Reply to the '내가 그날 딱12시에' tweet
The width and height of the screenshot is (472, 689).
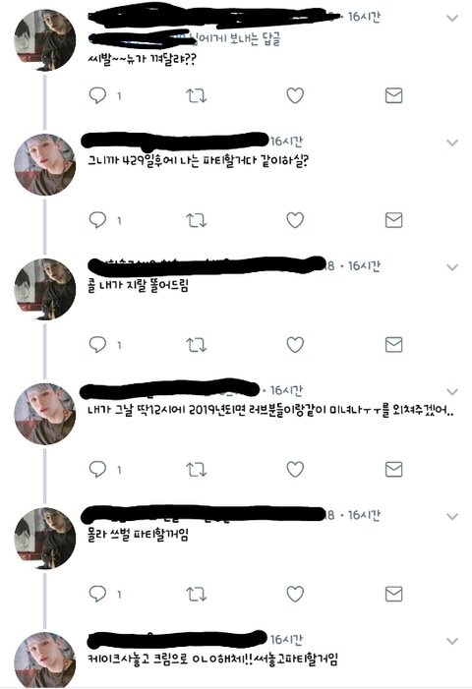[x=97, y=469]
